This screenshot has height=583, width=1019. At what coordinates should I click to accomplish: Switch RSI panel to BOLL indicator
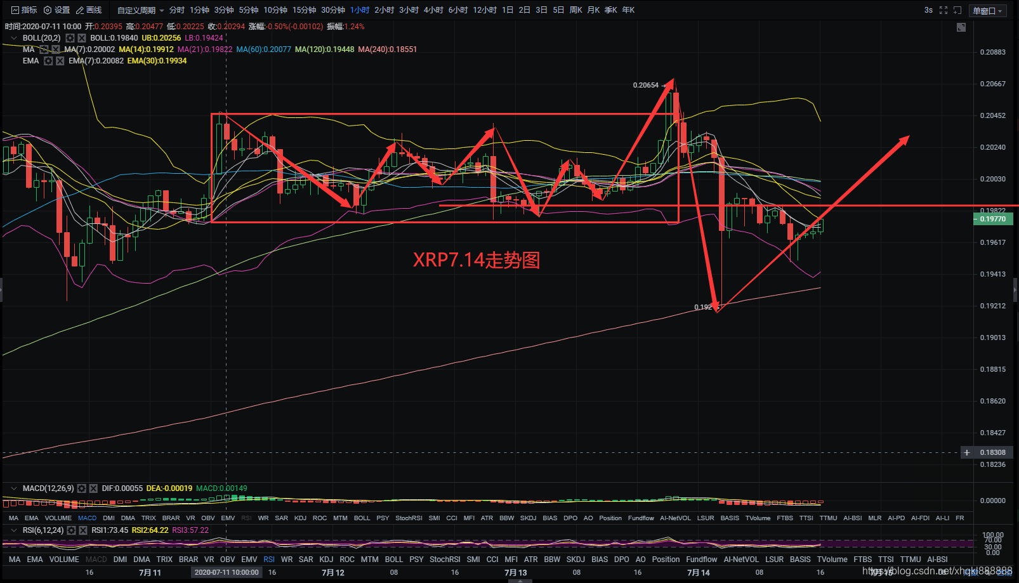coord(394,560)
